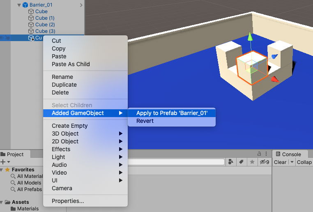Click the cube icon beside Cube (2)
This screenshot has height=212, width=313.
pos(31,25)
